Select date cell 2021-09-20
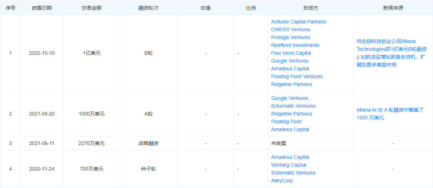 42,114
